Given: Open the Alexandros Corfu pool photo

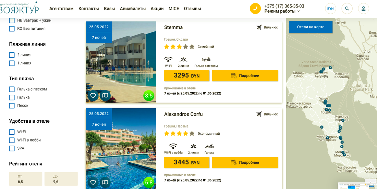Looking at the screenshot, I should point(121,149).
